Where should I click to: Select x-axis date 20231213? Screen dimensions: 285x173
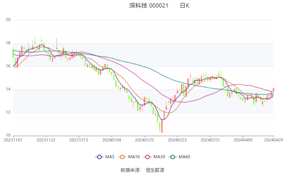79,140
